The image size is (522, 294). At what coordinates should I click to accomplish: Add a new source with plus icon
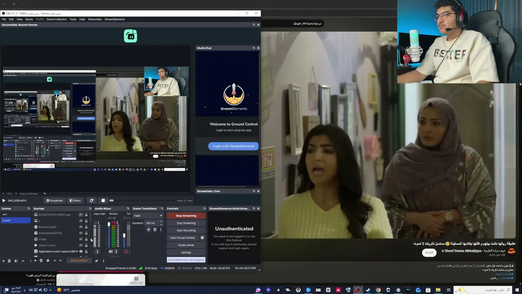tap(35, 261)
